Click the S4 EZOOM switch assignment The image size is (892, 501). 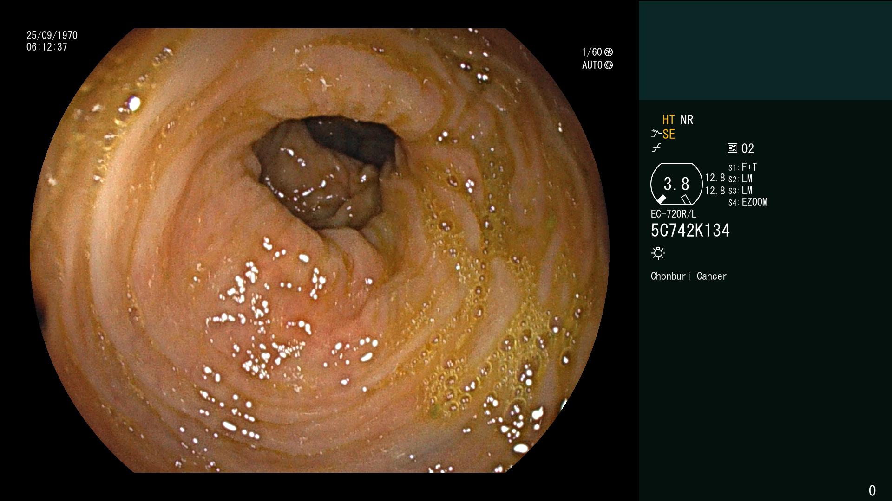coord(748,202)
